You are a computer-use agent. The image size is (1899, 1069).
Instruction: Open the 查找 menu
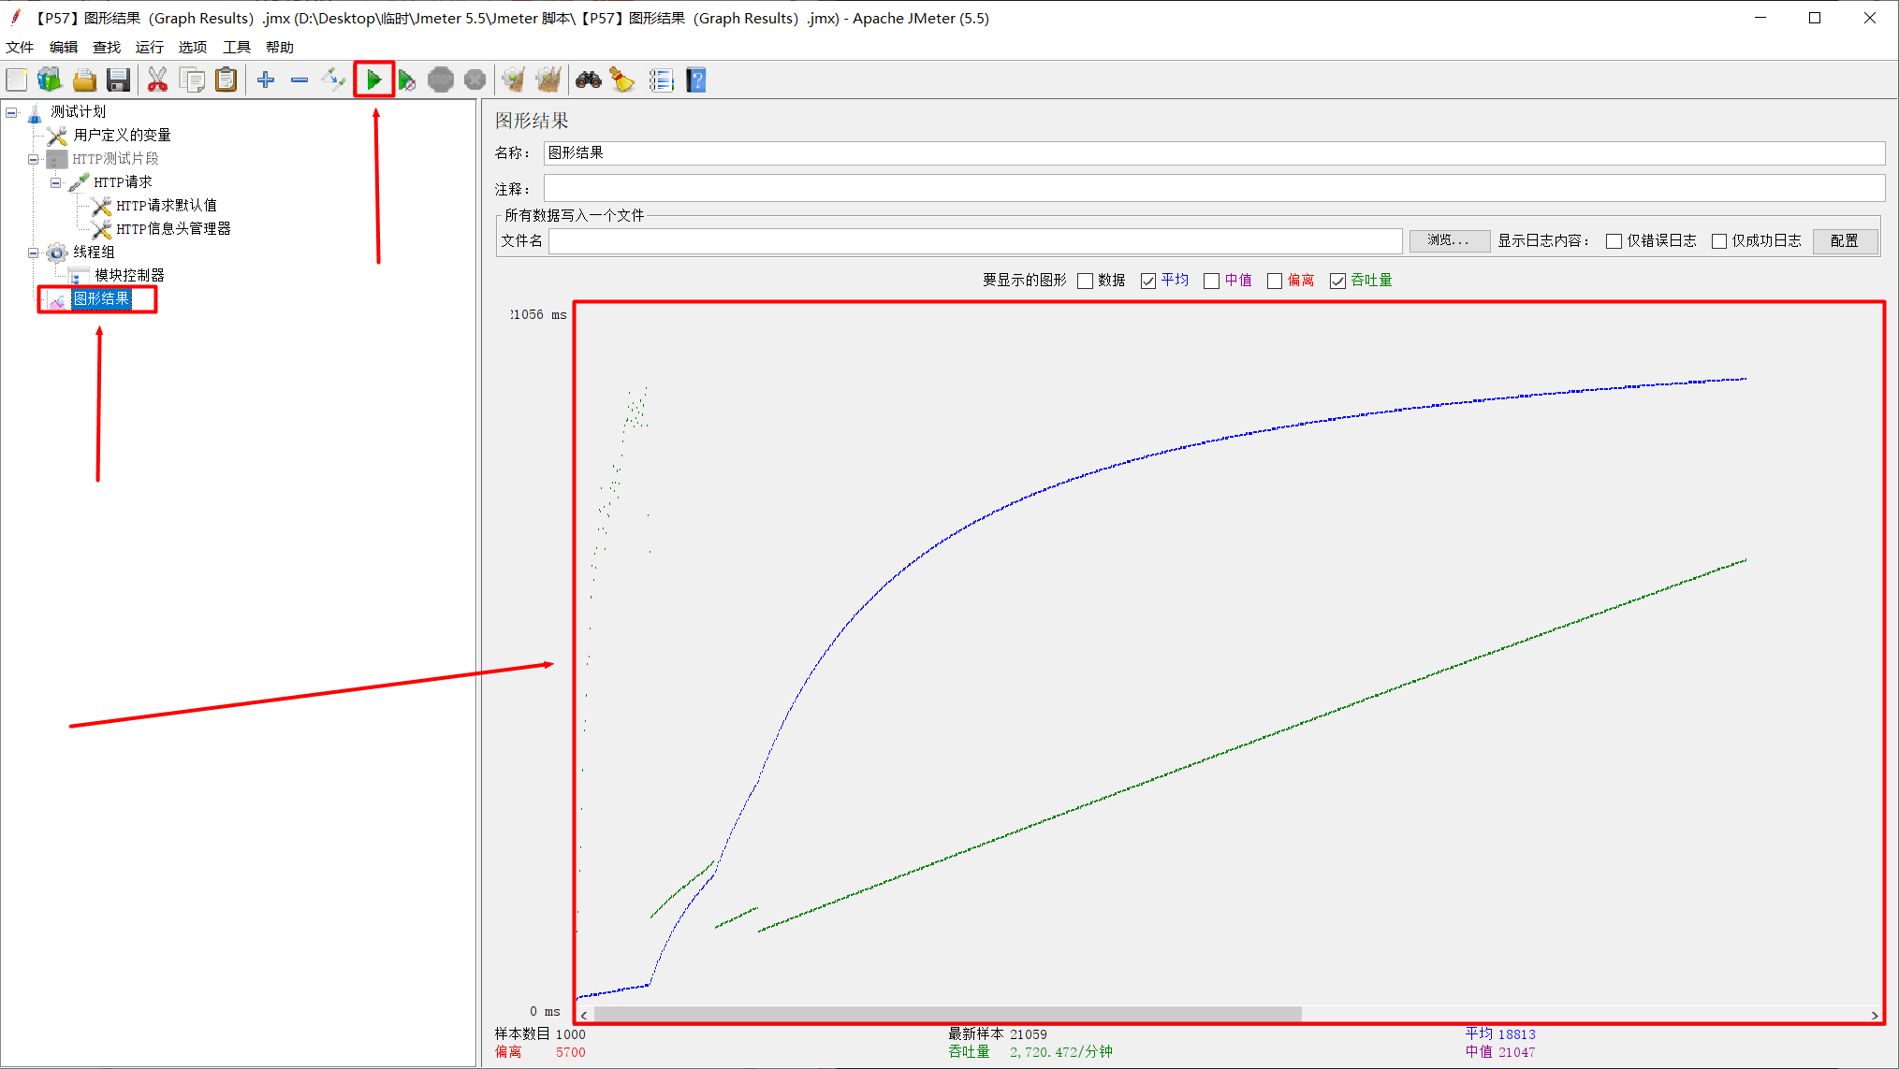107,48
